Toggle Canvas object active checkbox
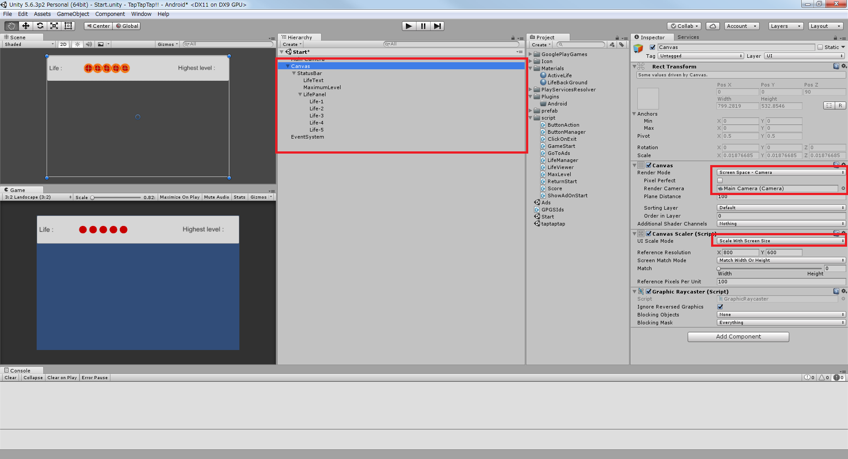 [x=652, y=47]
